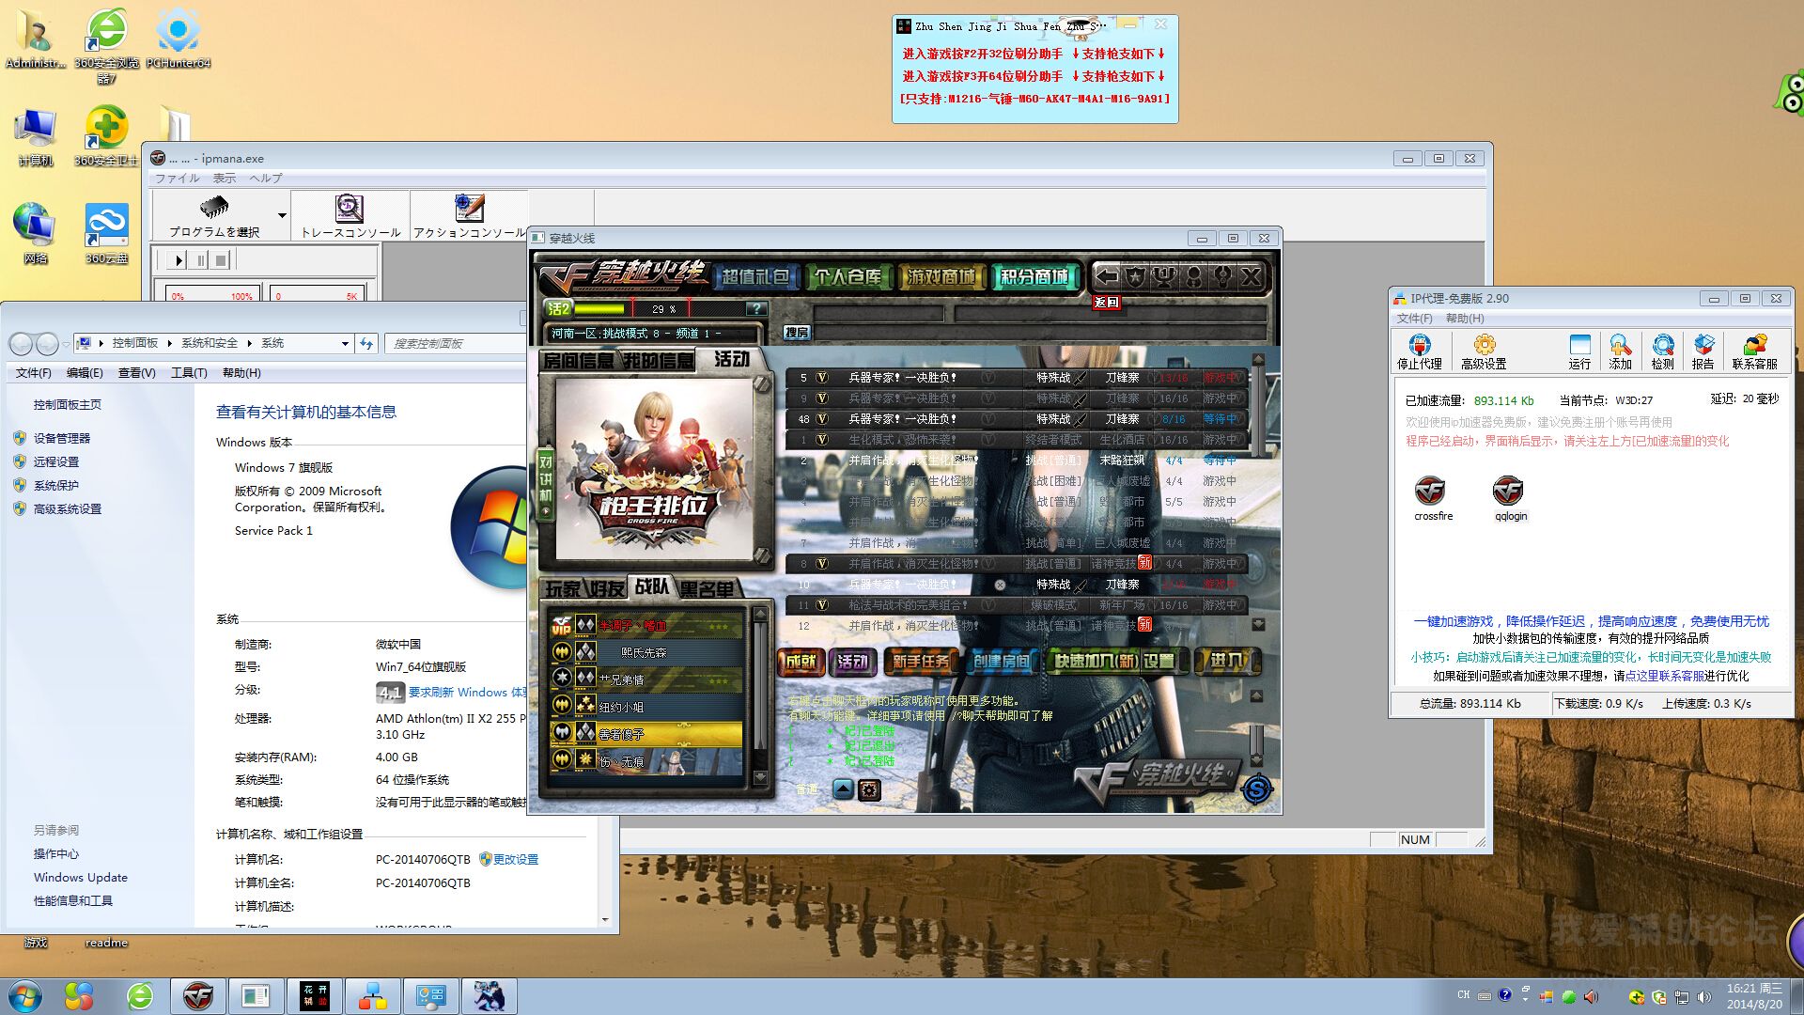Click 更改设置 change settings link

point(516,859)
